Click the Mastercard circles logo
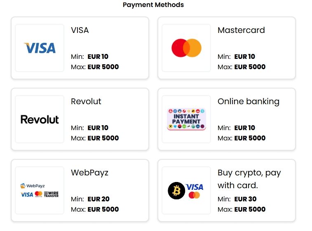This screenshot has width=312, height=231. (186, 48)
